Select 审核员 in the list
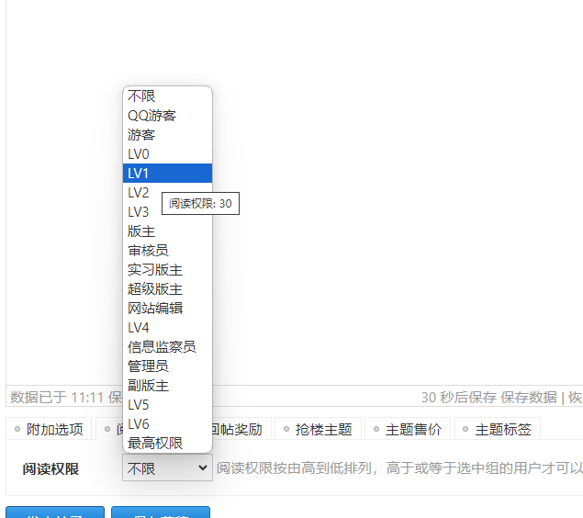583x518 pixels. tap(167, 250)
